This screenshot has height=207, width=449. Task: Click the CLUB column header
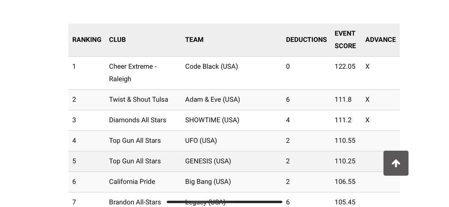(117, 40)
